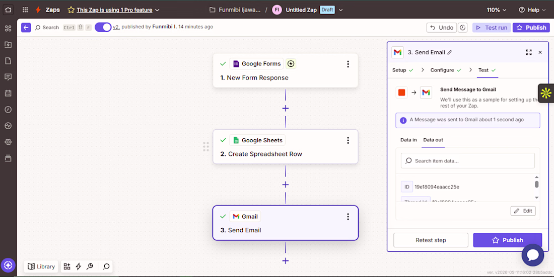Open the v2 version link
Screen dimensions: 554x277
click(x=116, y=27)
